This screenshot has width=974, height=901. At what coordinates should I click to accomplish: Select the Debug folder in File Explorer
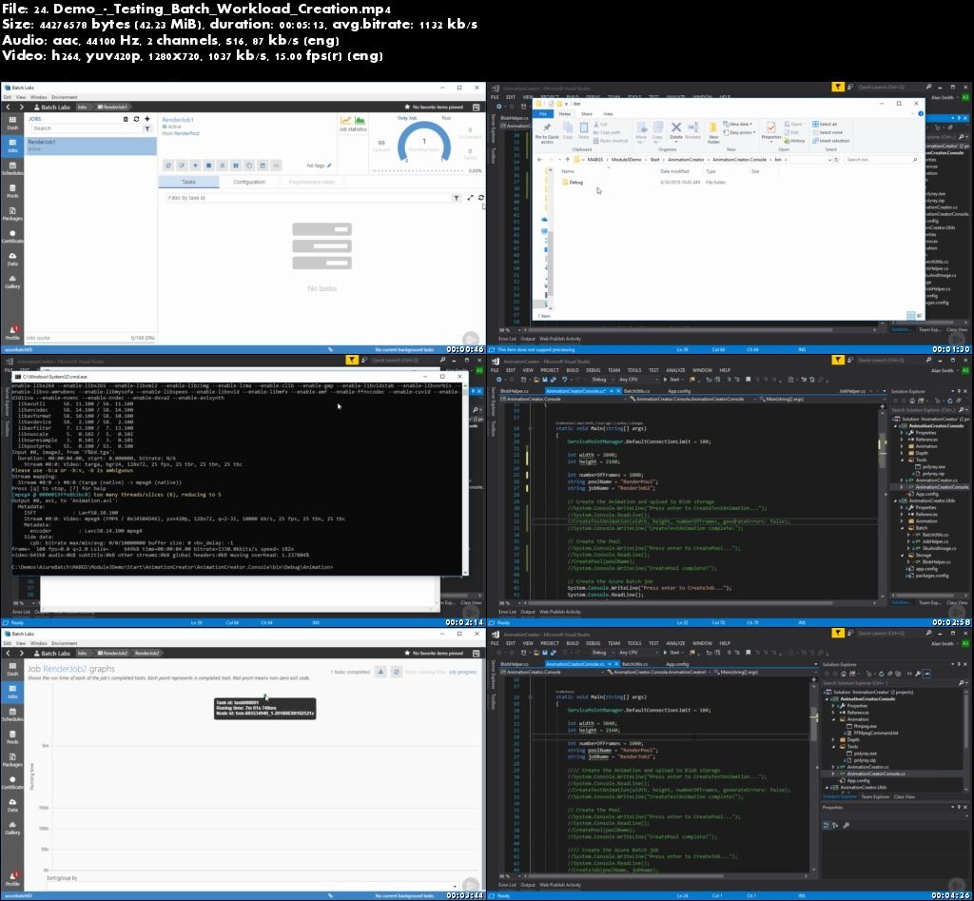pos(572,182)
